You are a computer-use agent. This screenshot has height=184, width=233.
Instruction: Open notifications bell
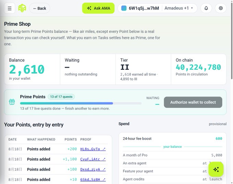point(206,8)
